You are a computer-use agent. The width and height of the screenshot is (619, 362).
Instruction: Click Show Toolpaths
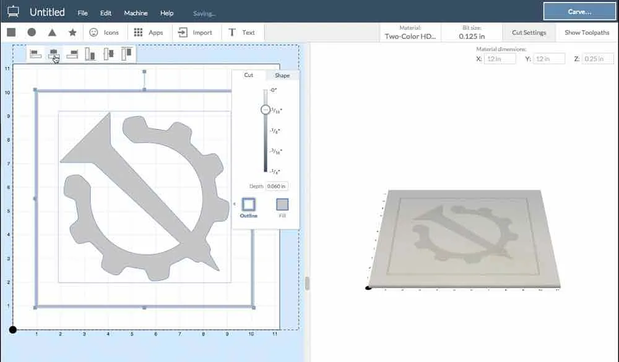pyautogui.click(x=587, y=32)
